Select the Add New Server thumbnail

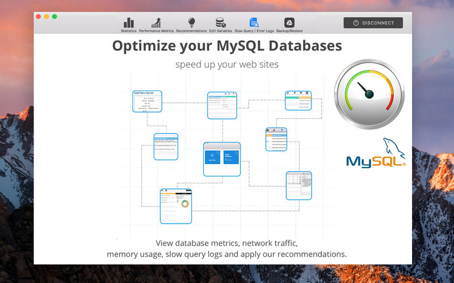(147, 101)
